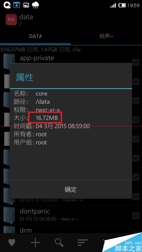Open the drm folder entry
The width and height of the screenshot is (142, 252).
(71, 230)
